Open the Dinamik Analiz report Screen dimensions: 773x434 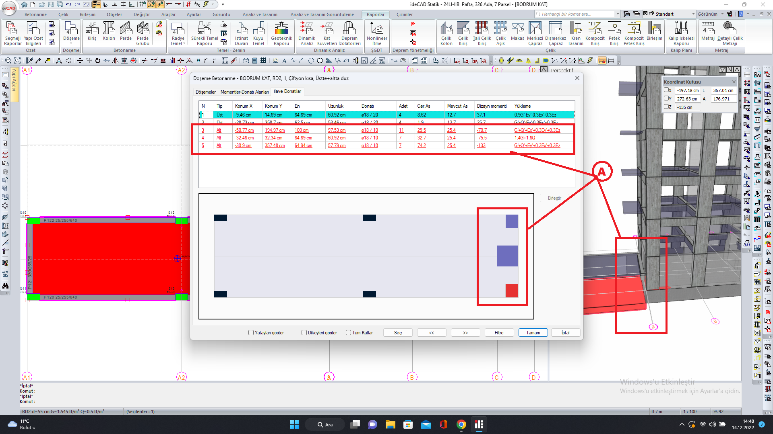(307, 34)
